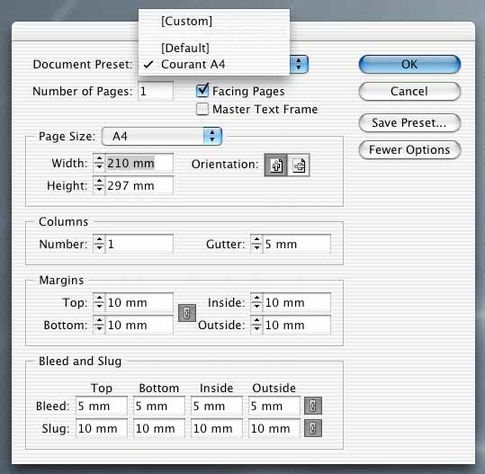Image resolution: width=485 pixels, height=474 pixels.
Task: Uncheck the Facing Pages checkbox
Action: (x=202, y=91)
